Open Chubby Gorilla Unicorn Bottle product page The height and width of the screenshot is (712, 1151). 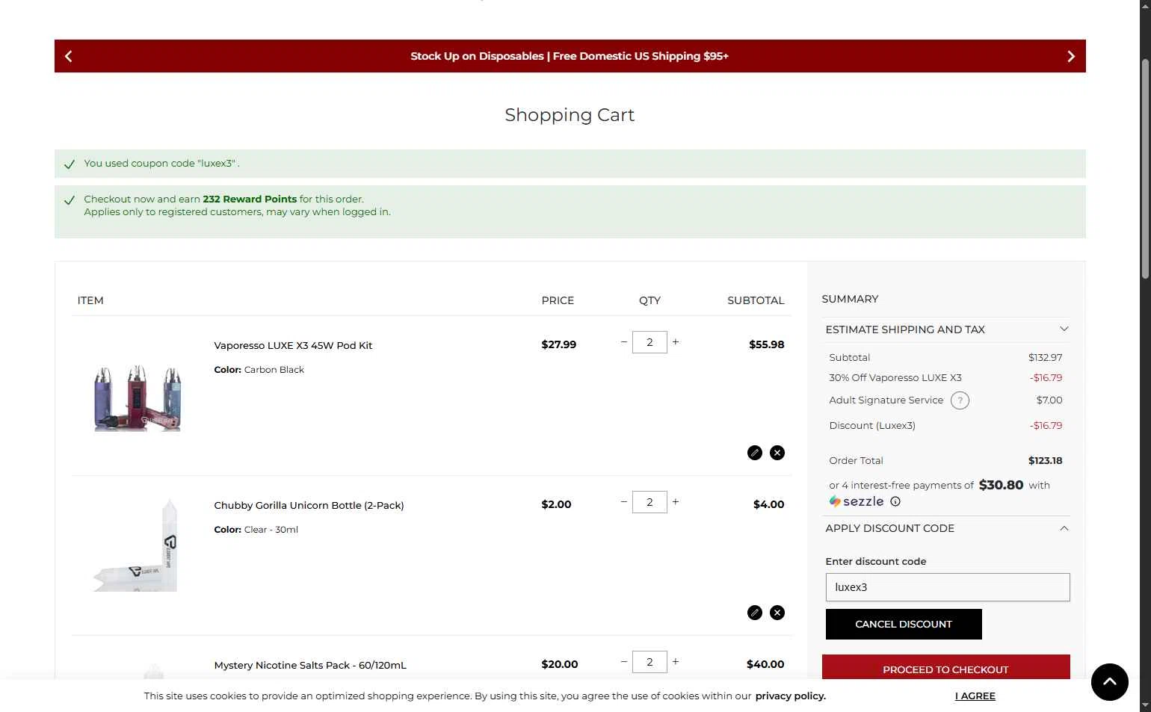[309, 506]
